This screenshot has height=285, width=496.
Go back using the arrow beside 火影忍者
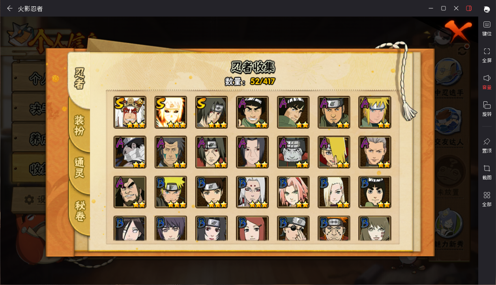(x=10, y=8)
